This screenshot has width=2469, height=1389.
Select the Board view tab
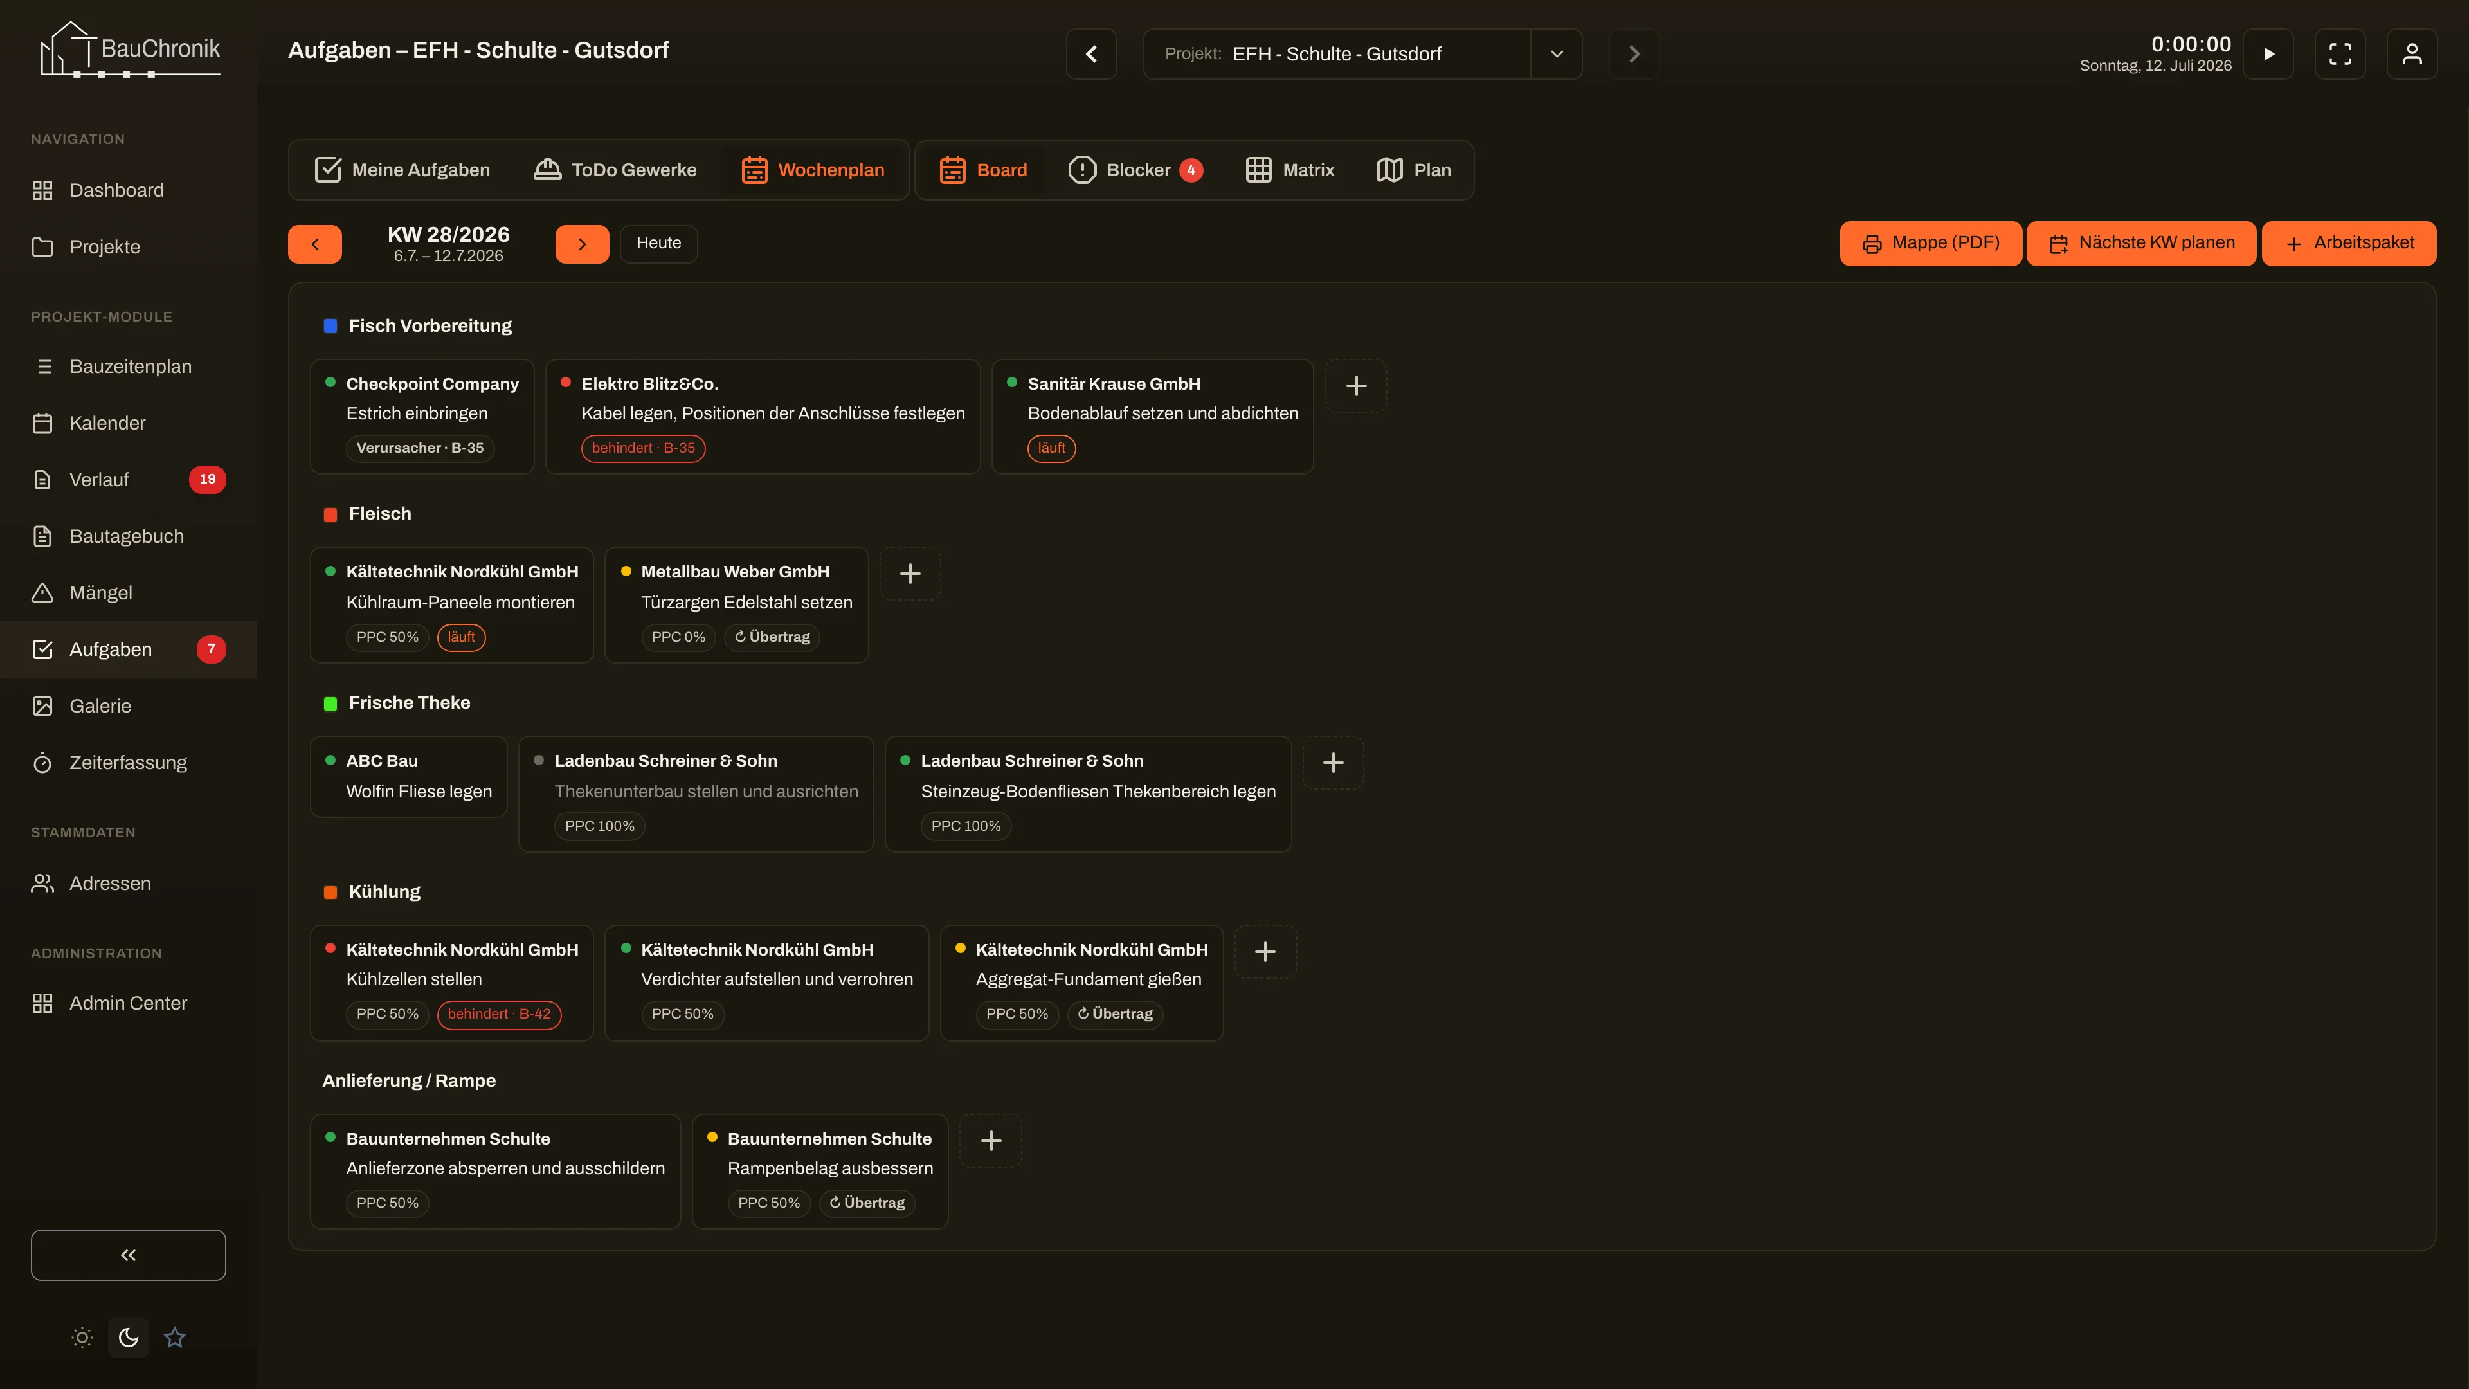click(x=982, y=170)
